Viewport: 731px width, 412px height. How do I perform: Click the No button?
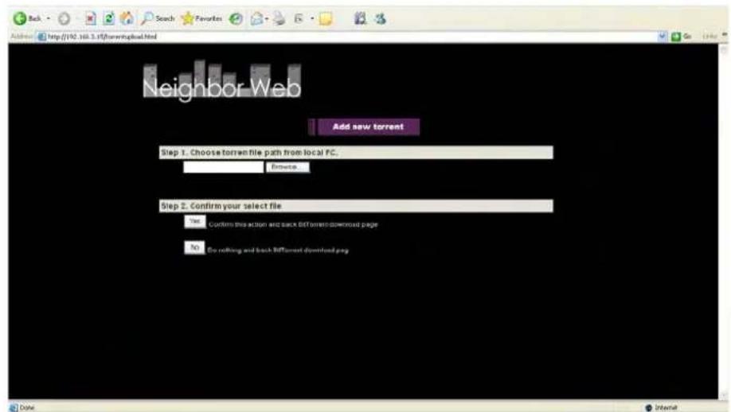tap(194, 247)
